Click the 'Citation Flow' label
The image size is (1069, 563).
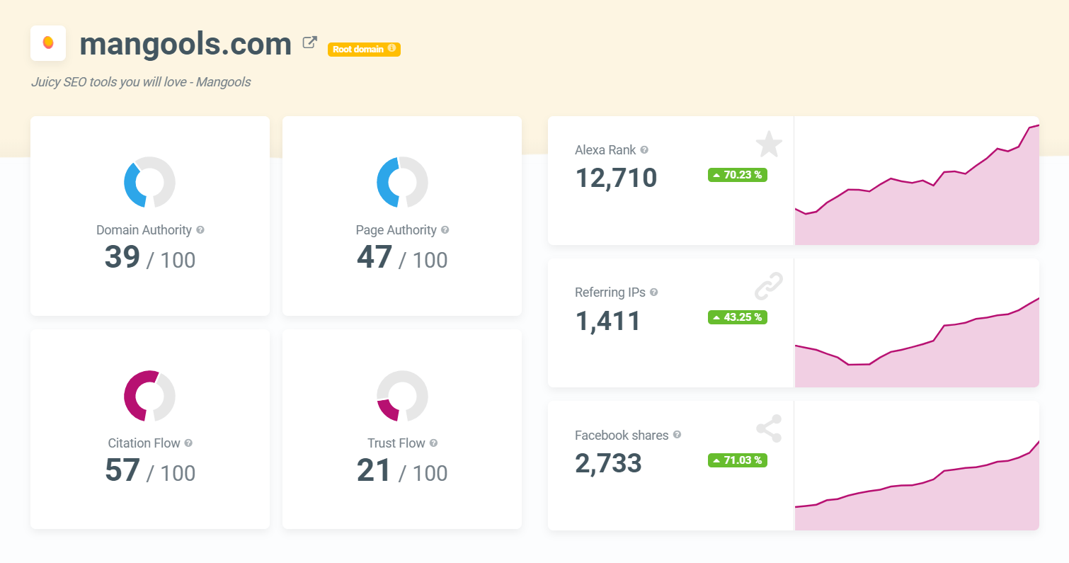coord(144,443)
